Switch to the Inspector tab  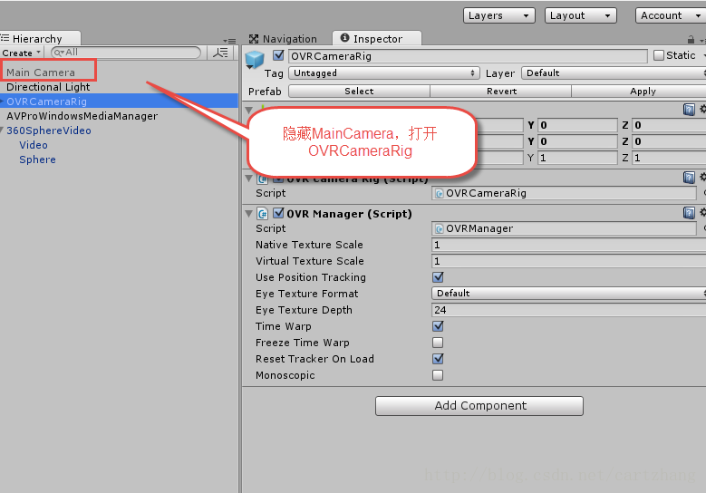tap(377, 39)
